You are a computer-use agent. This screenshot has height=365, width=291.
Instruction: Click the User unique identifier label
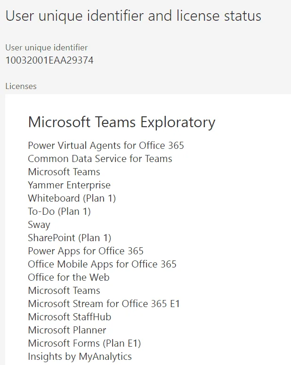pos(47,48)
